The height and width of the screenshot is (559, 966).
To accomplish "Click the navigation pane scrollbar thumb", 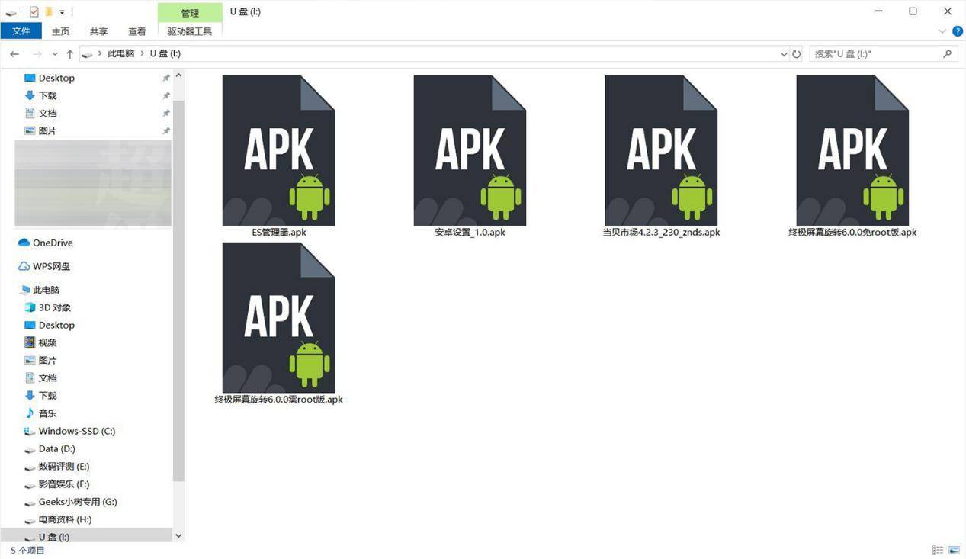I will pyautogui.click(x=179, y=291).
